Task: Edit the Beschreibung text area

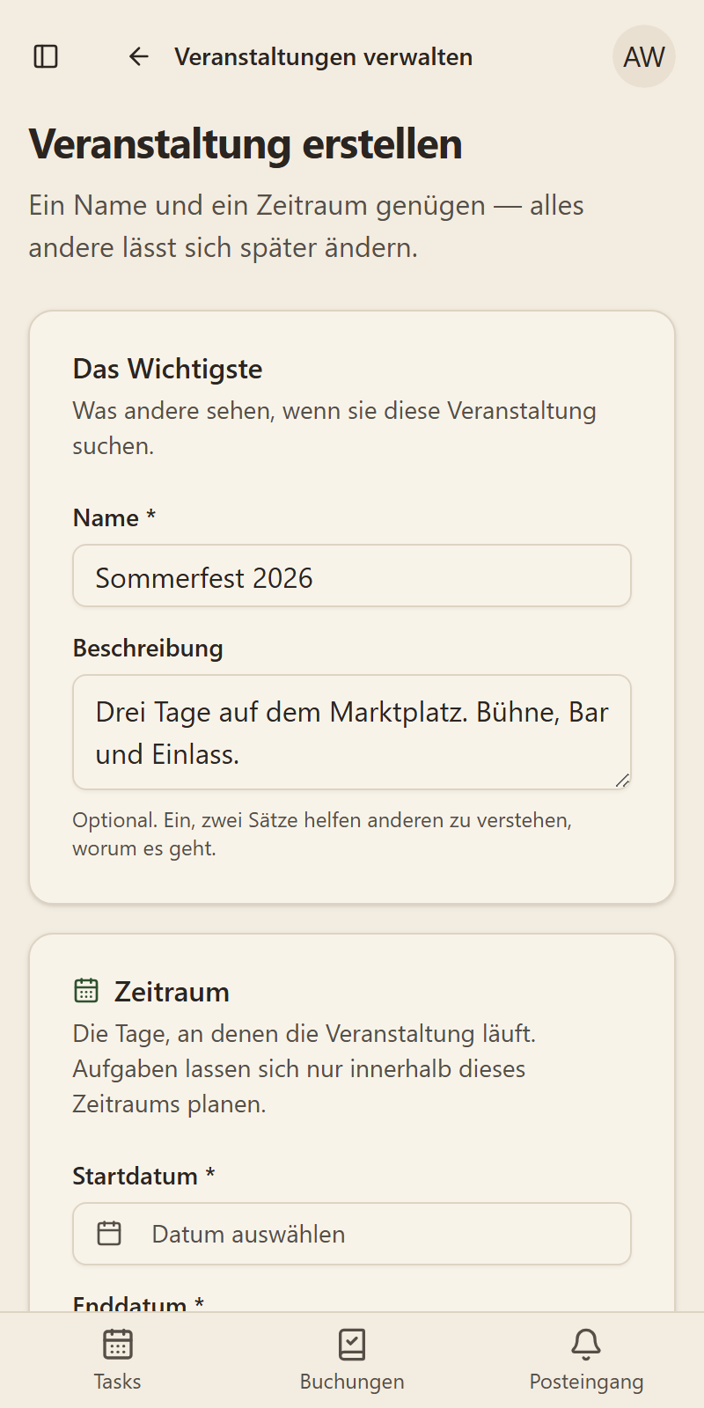Action: [352, 732]
